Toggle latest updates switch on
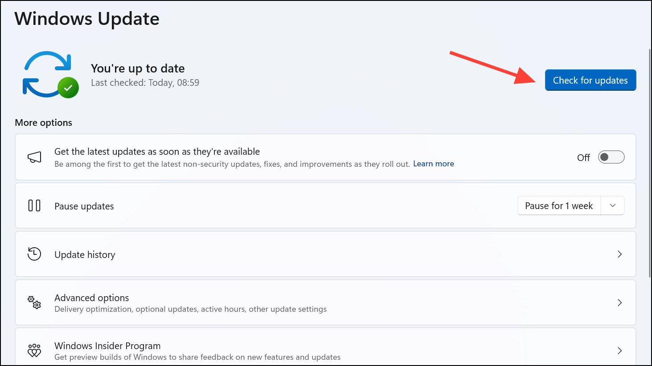652x366 pixels. [x=611, y=157]
